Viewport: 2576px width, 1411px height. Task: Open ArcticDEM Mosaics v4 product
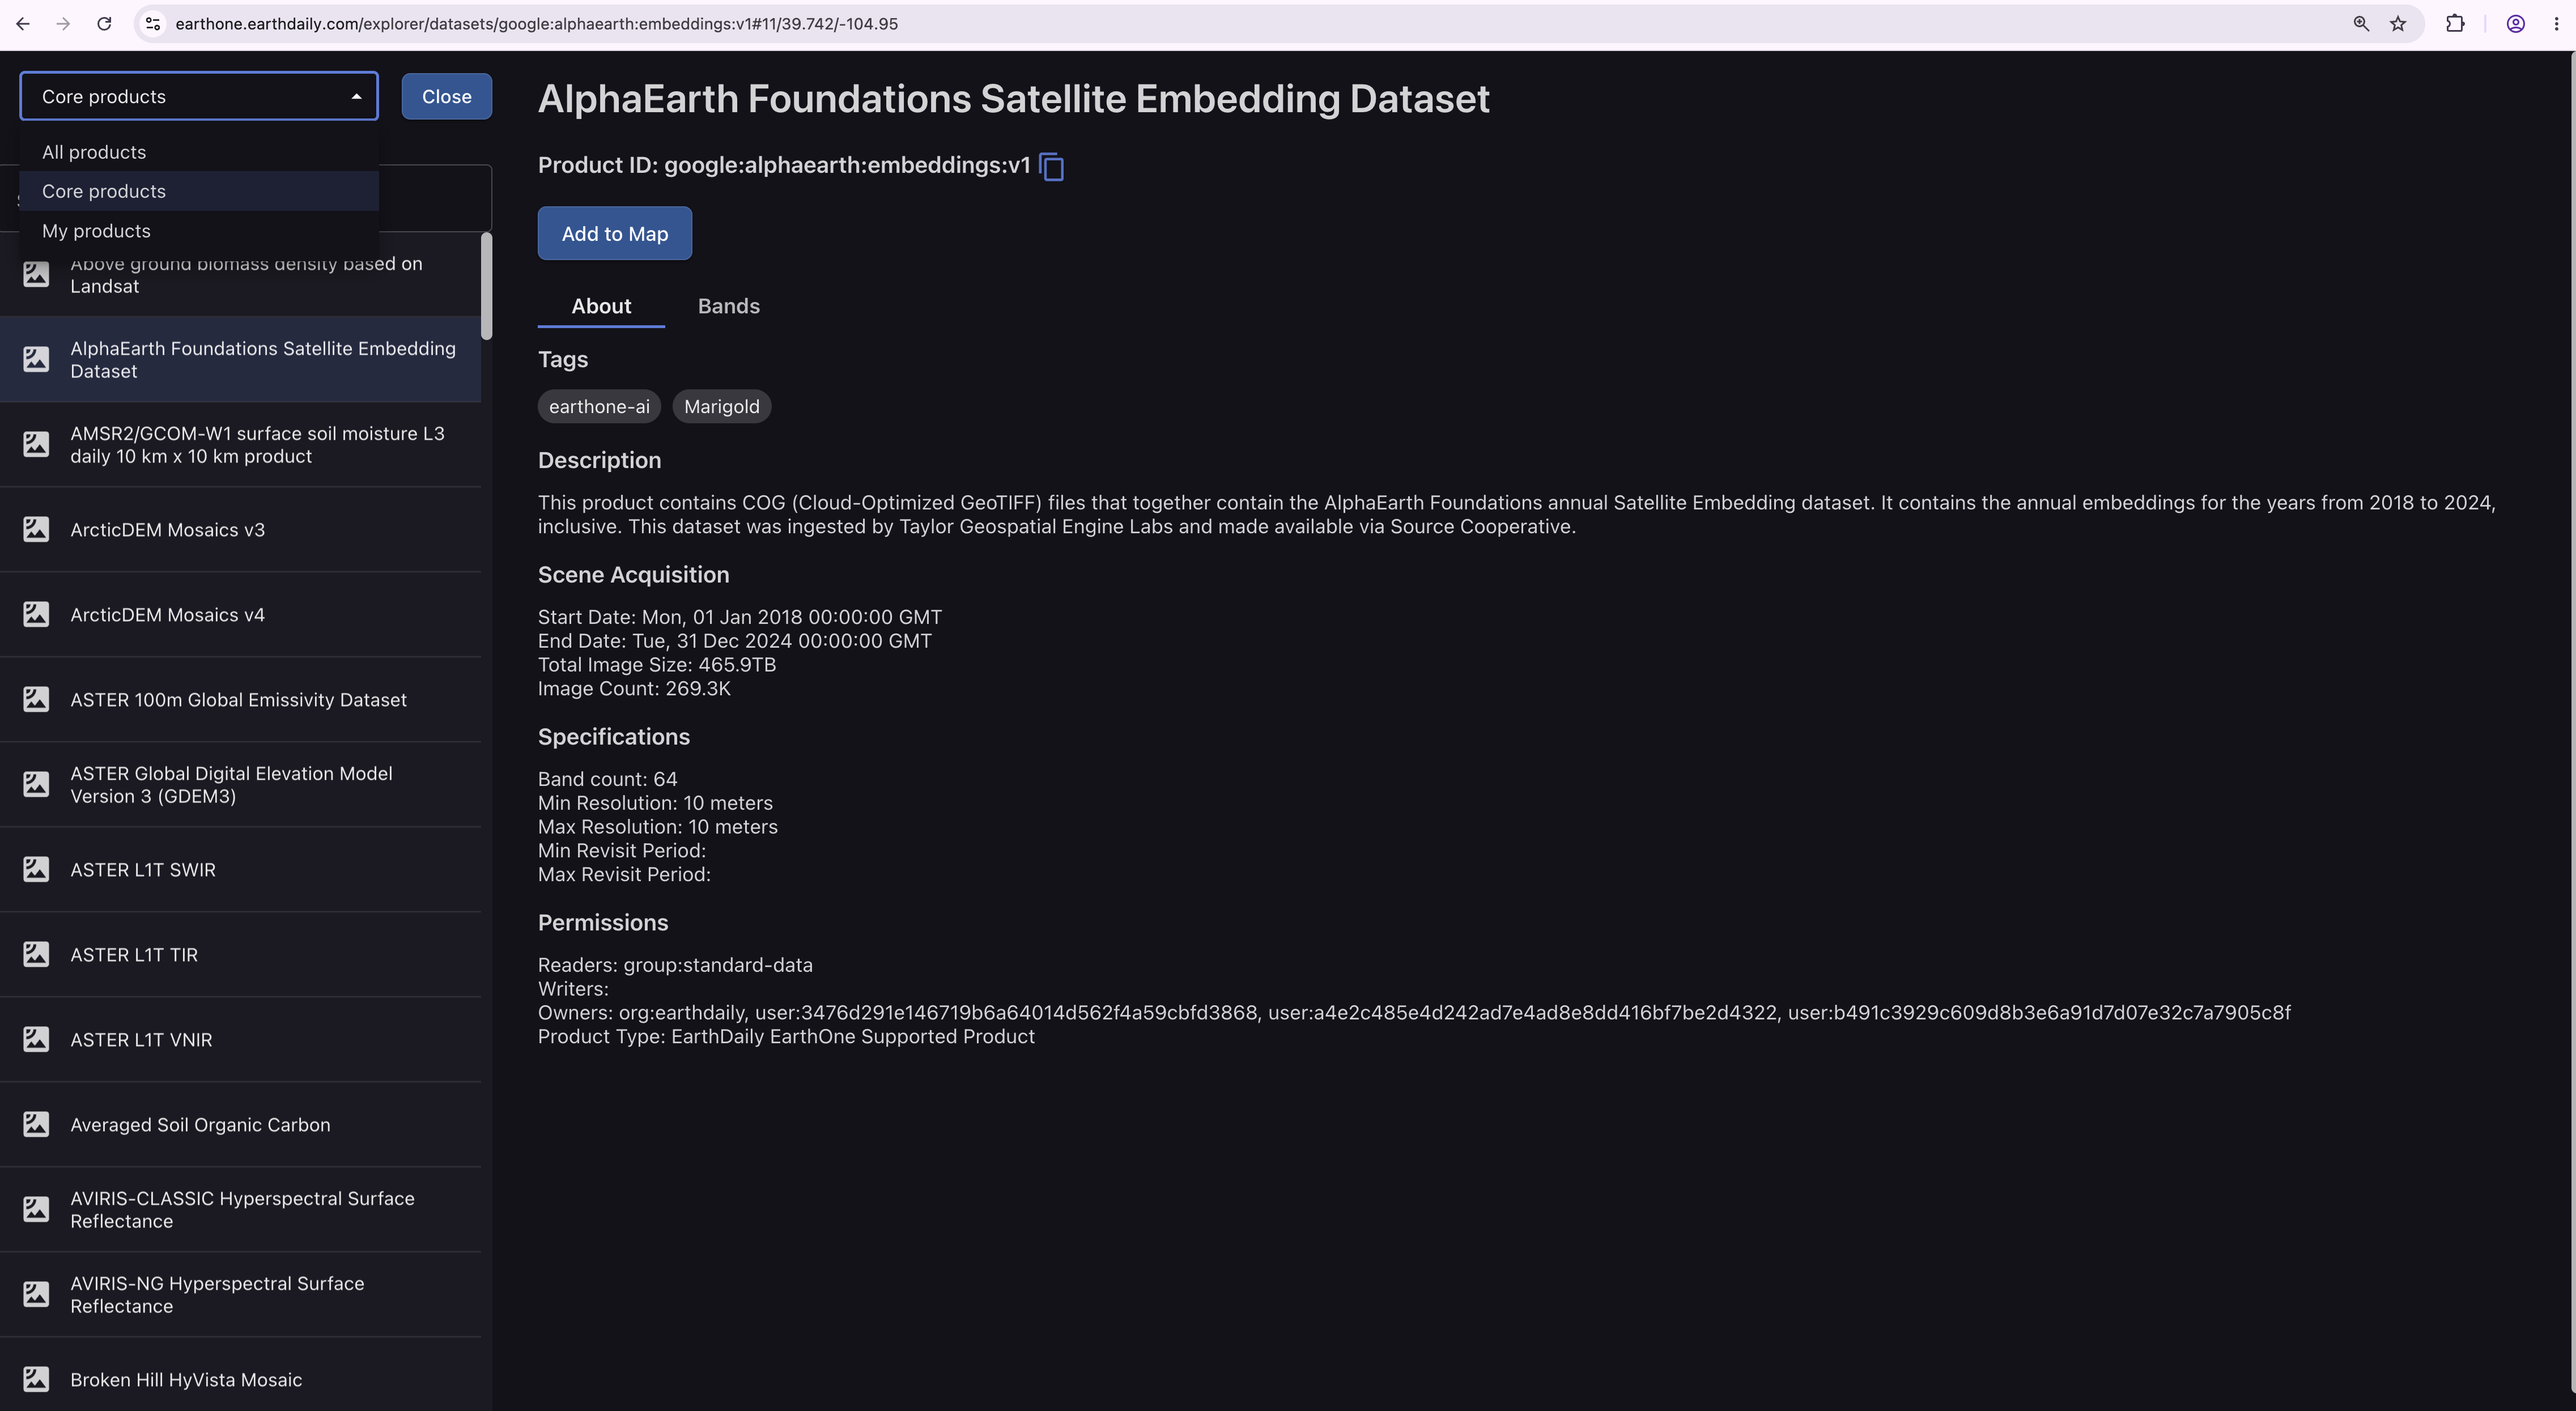pyautogui.click(x=240, y=614)
